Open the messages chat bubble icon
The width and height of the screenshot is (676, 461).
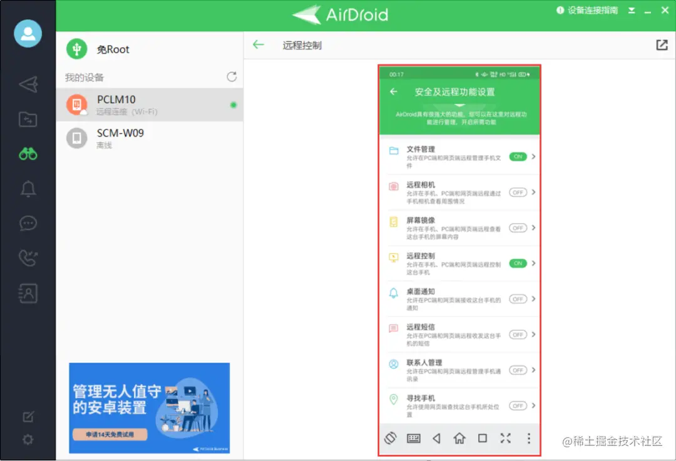(28, 223)
